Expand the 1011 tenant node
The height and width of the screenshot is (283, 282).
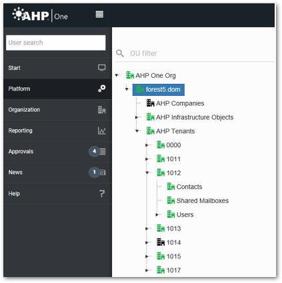(x=147, y=159)
